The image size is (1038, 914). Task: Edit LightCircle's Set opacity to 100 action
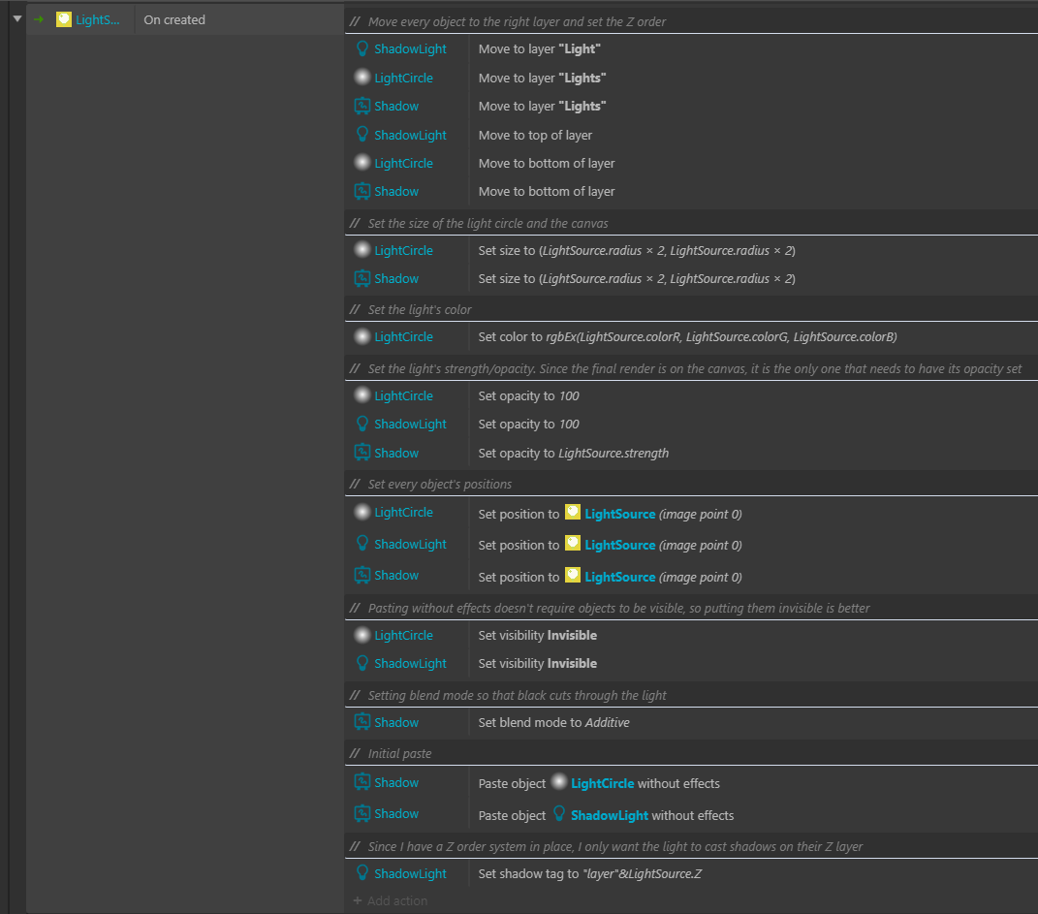(528, 395)
